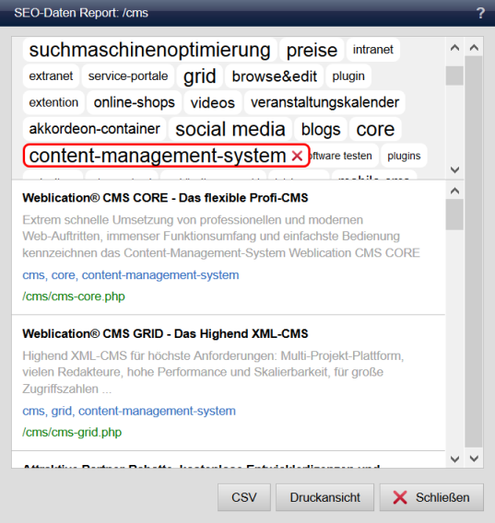Open the help question mark icon
The width and height of the screenshot is (495, 523).
coord(480,13)
